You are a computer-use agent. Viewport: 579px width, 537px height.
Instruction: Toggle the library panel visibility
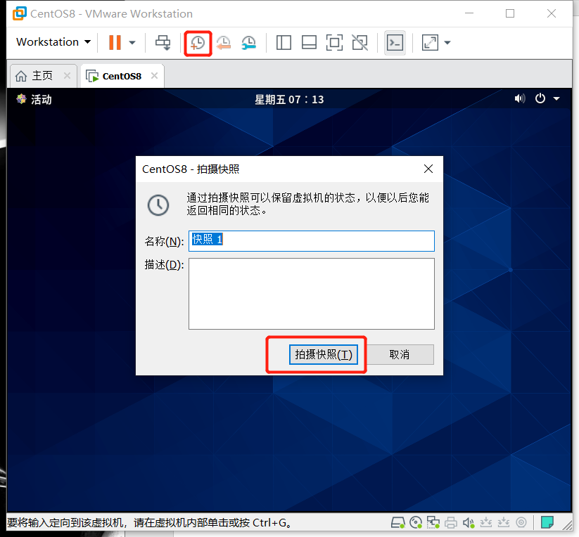(x=284, y=43)
